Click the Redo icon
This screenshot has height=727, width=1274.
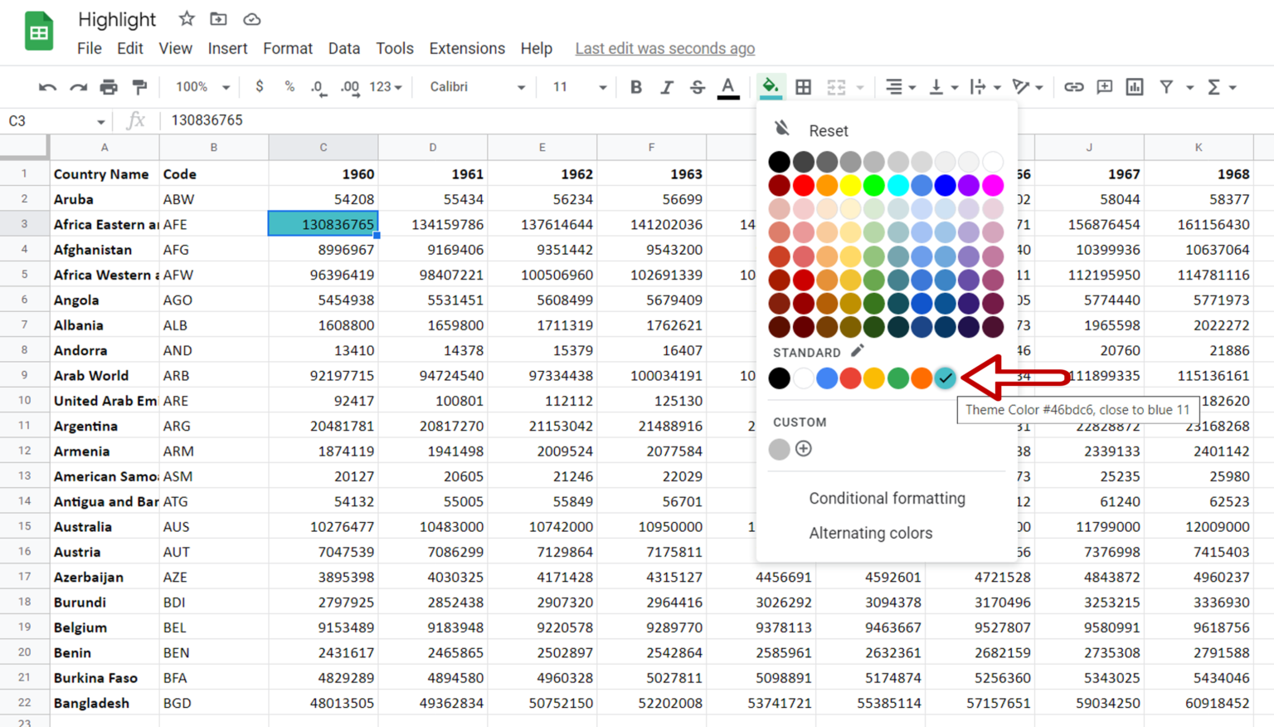click(78, 87)
